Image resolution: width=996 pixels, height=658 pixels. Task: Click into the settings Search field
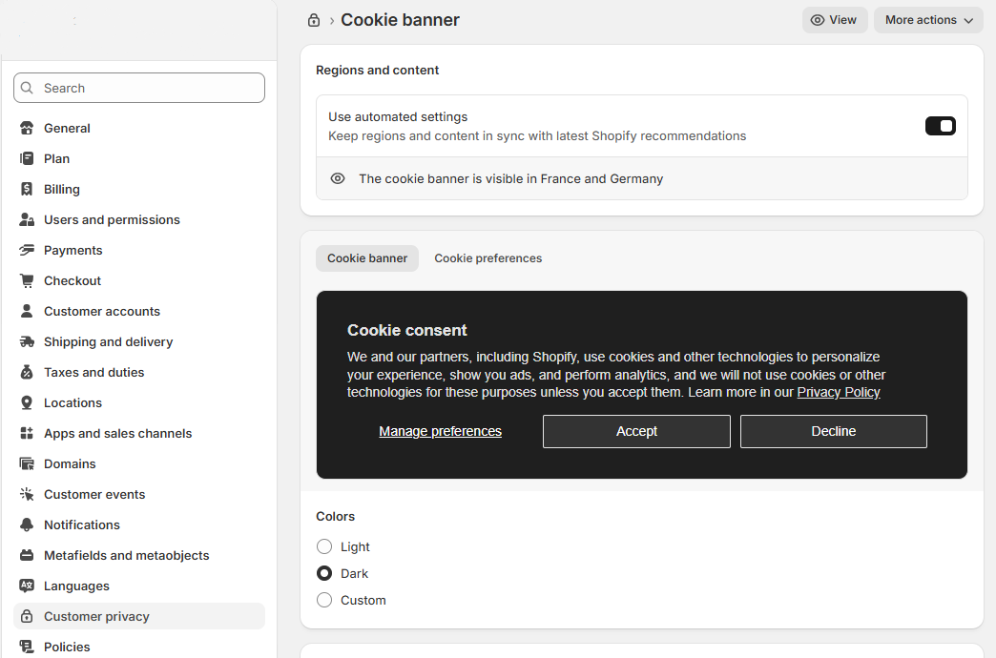[x=139, y=88]
